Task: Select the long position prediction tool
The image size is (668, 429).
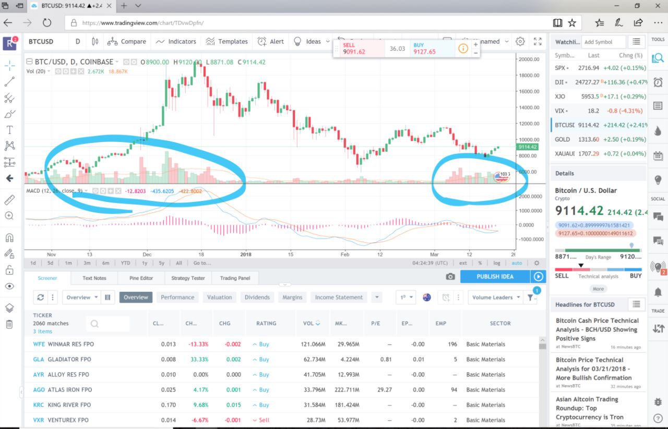Action: 9,162
